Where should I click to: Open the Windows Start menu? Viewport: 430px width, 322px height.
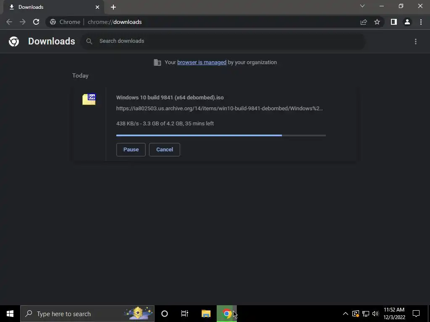click(10, 314)
